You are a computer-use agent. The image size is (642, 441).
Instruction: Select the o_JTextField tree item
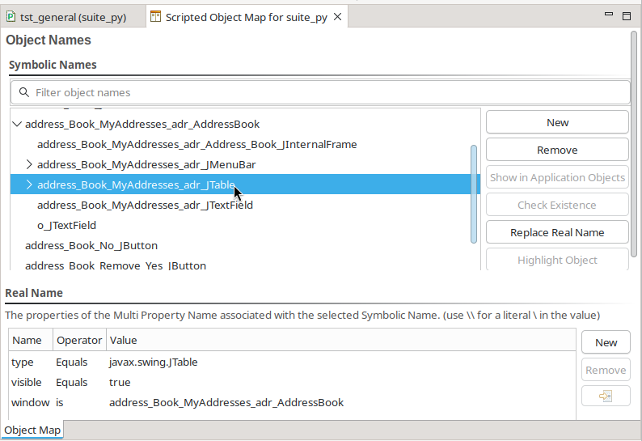pyautogui.click(x=66, y=226)
